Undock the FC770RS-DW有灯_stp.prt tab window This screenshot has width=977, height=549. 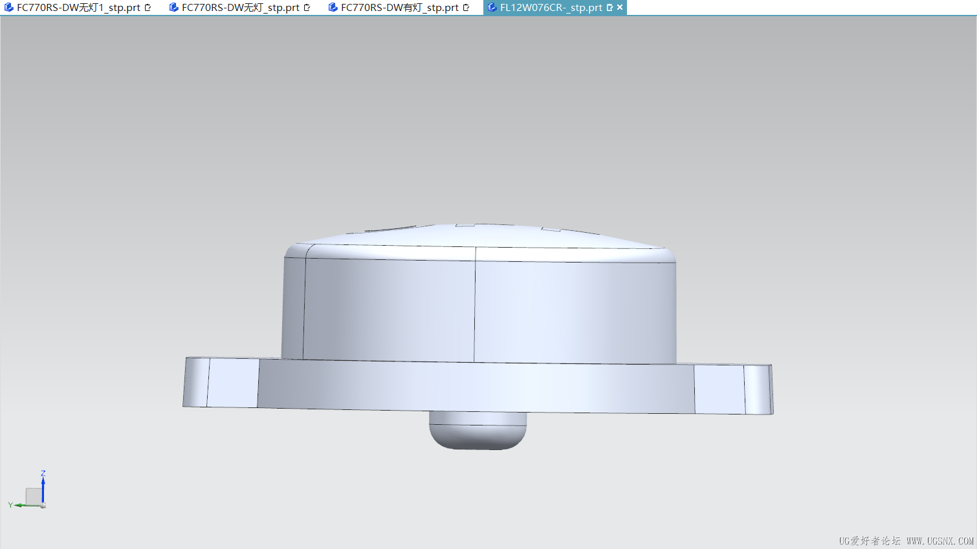click(466, 8)
